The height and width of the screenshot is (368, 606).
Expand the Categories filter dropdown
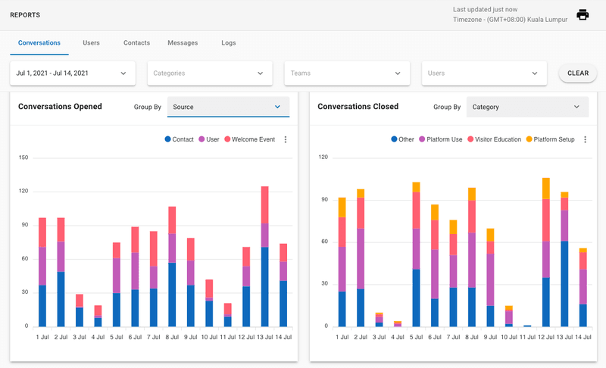point(209,73)
